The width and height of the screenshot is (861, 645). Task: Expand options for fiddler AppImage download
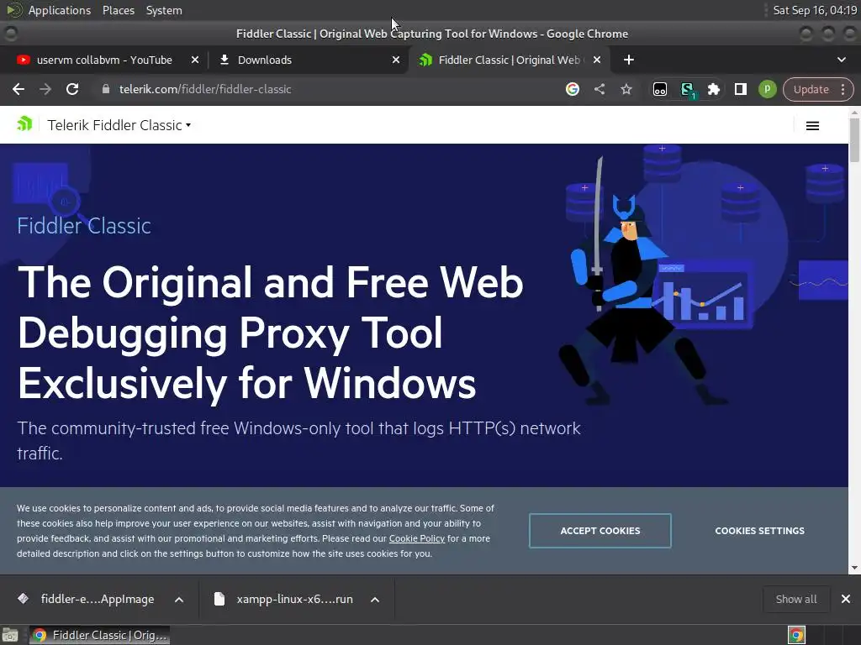coord(179,600)
